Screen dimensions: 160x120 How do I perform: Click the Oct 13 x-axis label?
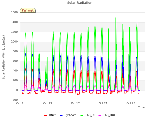click(x=47, y=103)
